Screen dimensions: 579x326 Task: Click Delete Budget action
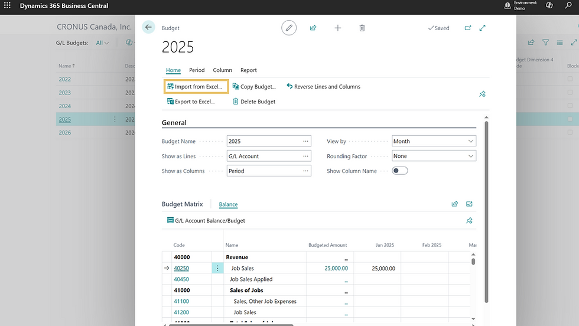[254, 102]
